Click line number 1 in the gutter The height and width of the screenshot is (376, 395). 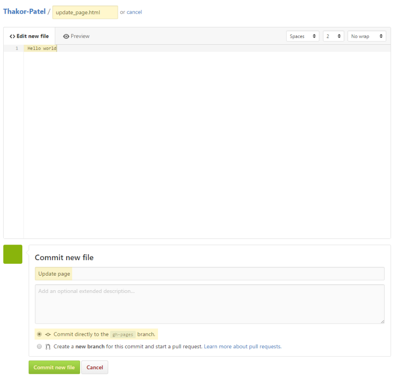[x=17, y=48]
